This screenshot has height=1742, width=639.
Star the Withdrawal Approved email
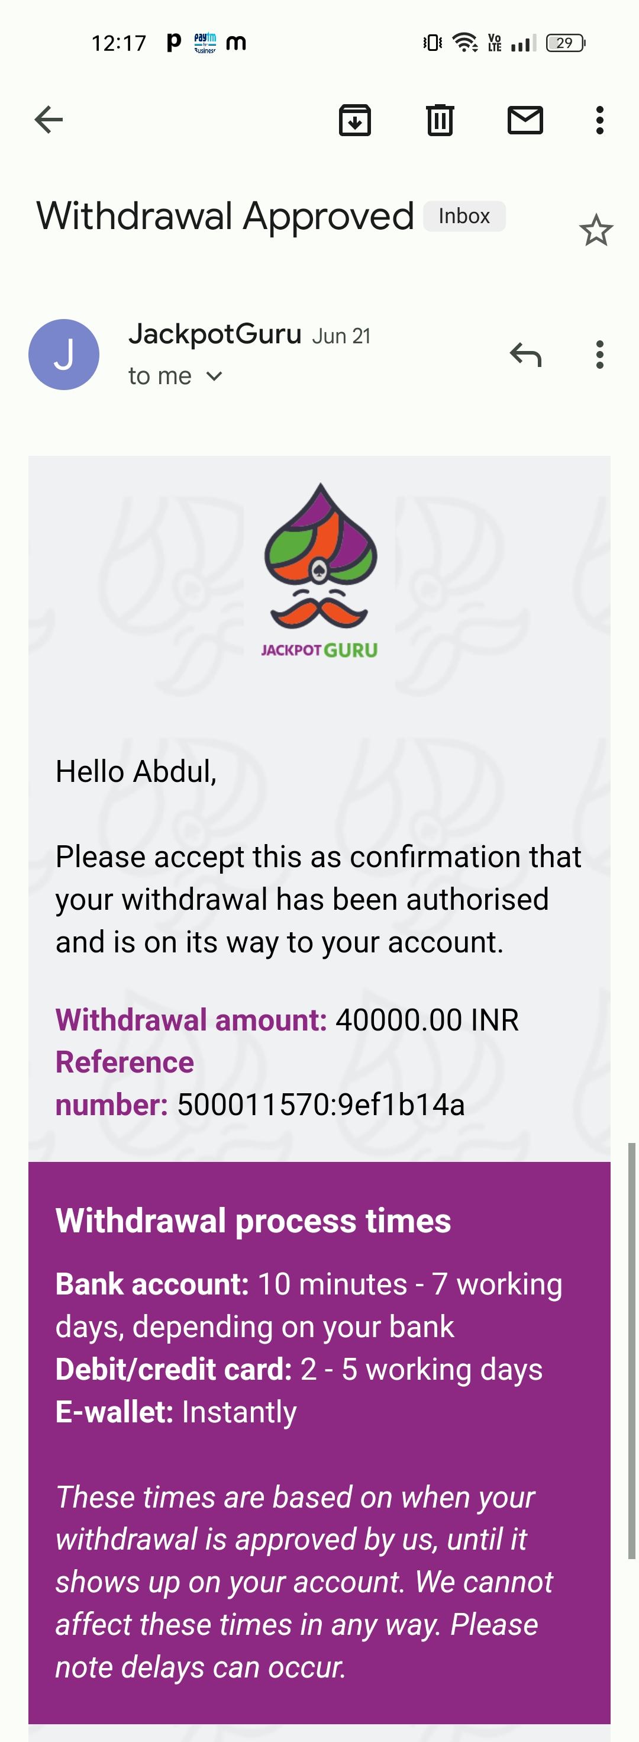pos(596,231)
